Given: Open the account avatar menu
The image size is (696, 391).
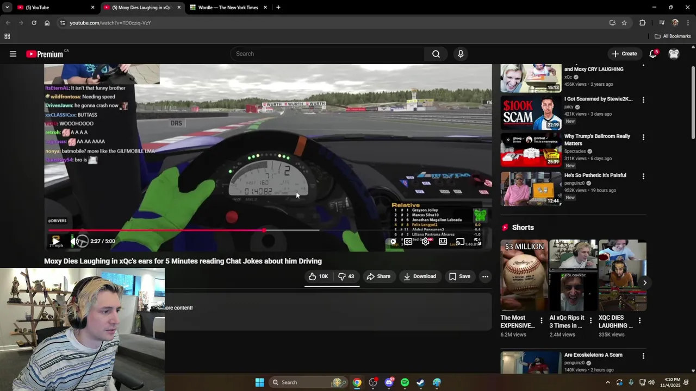Looking at the screenshot, I should (674, 54).
